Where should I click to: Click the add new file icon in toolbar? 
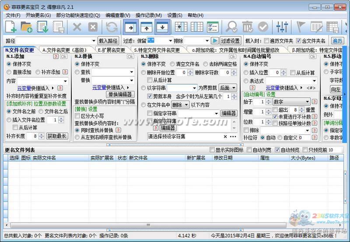[10, 27]
